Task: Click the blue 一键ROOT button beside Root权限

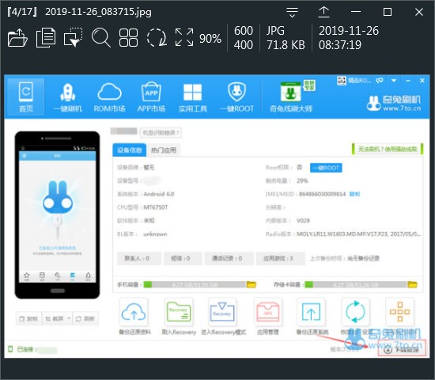Action: [326, 168]
